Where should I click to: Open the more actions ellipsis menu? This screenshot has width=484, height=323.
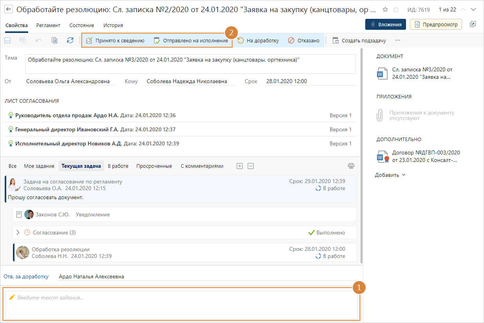[398, 40]
